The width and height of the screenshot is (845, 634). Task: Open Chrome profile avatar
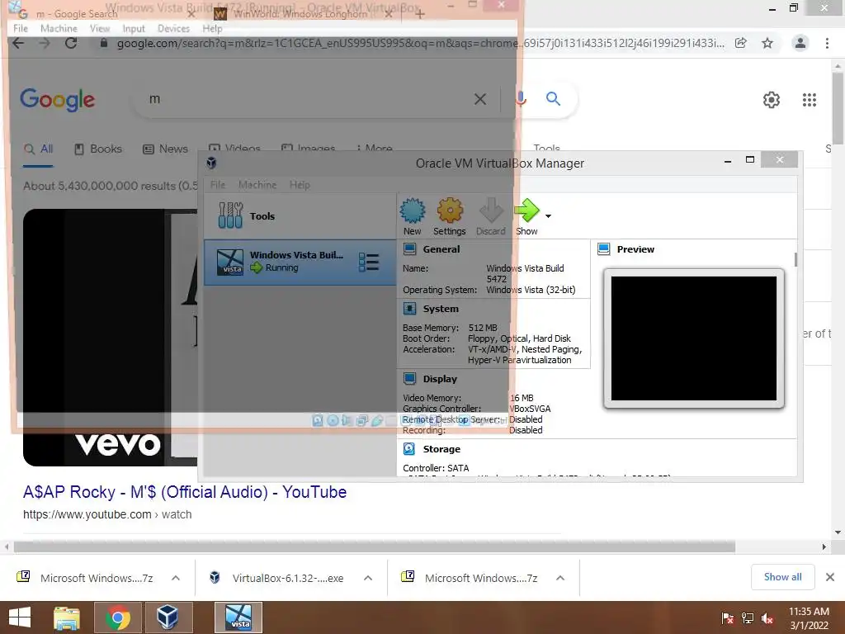(x=800, y=43)
